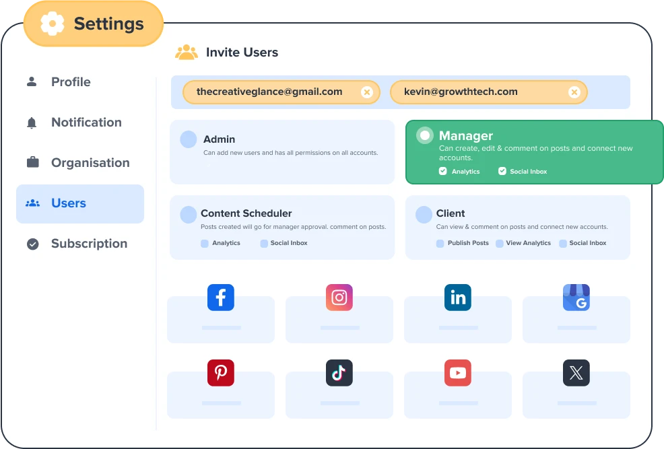Go to Notification settings

tap(86, 123)
